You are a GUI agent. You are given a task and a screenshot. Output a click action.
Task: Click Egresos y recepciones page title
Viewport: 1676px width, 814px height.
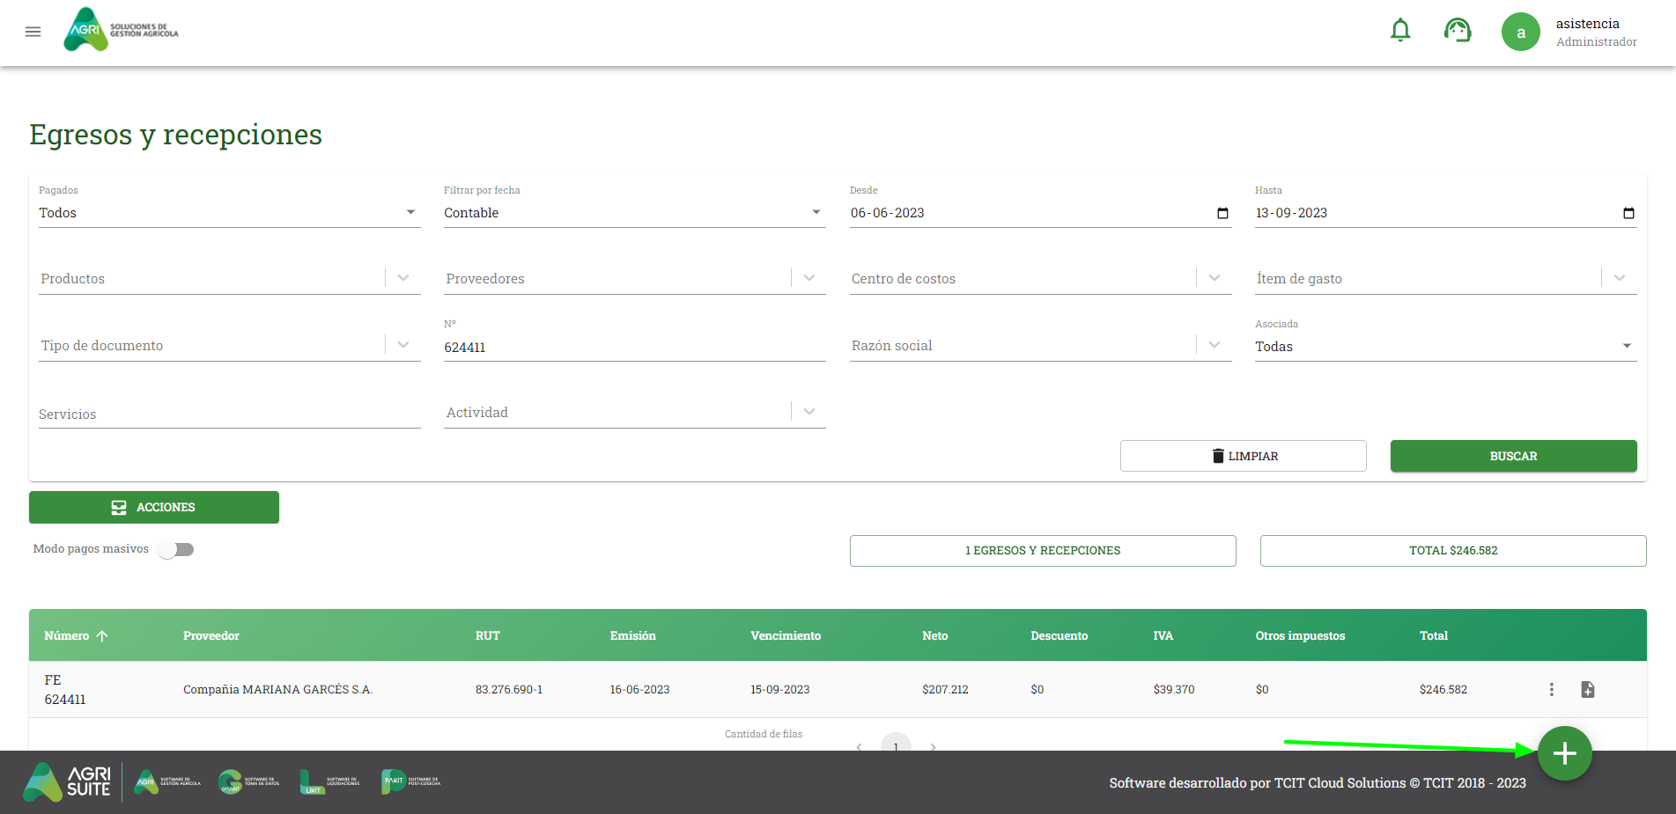coord(176,135)
